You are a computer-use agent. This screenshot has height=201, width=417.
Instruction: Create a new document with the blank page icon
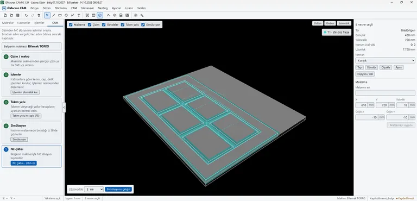(x=5, y=15)
